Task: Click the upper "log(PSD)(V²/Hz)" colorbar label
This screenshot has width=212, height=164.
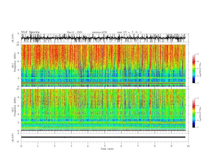Action: [200, 70]
